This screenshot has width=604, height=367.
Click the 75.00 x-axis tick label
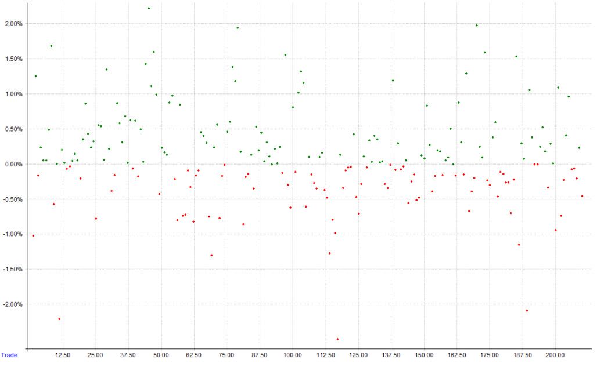(227, 355)
